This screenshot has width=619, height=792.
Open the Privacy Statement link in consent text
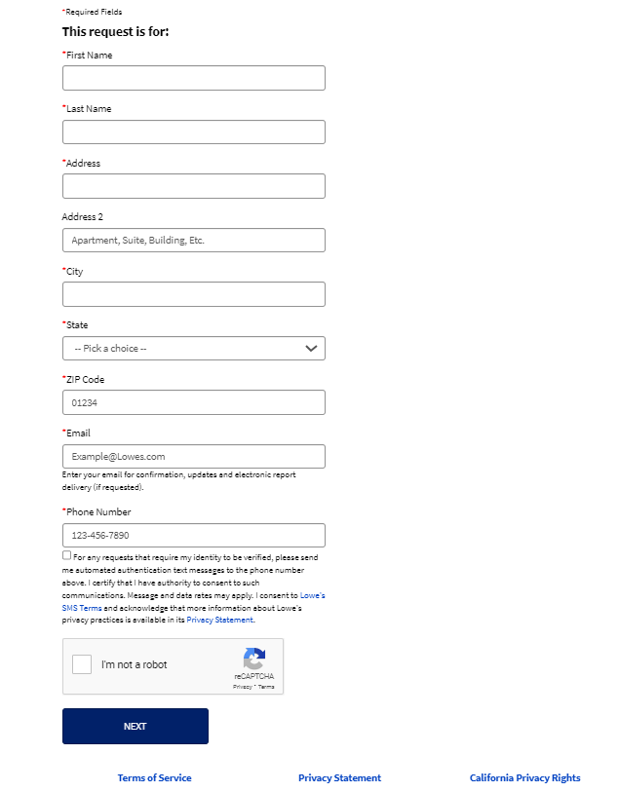click(219, 620)
